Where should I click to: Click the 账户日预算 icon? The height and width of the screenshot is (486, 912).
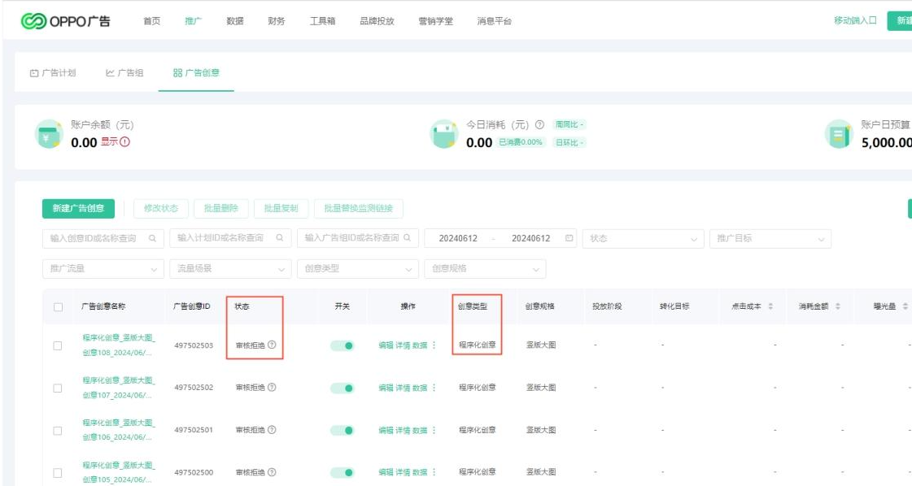coord(840,134)
